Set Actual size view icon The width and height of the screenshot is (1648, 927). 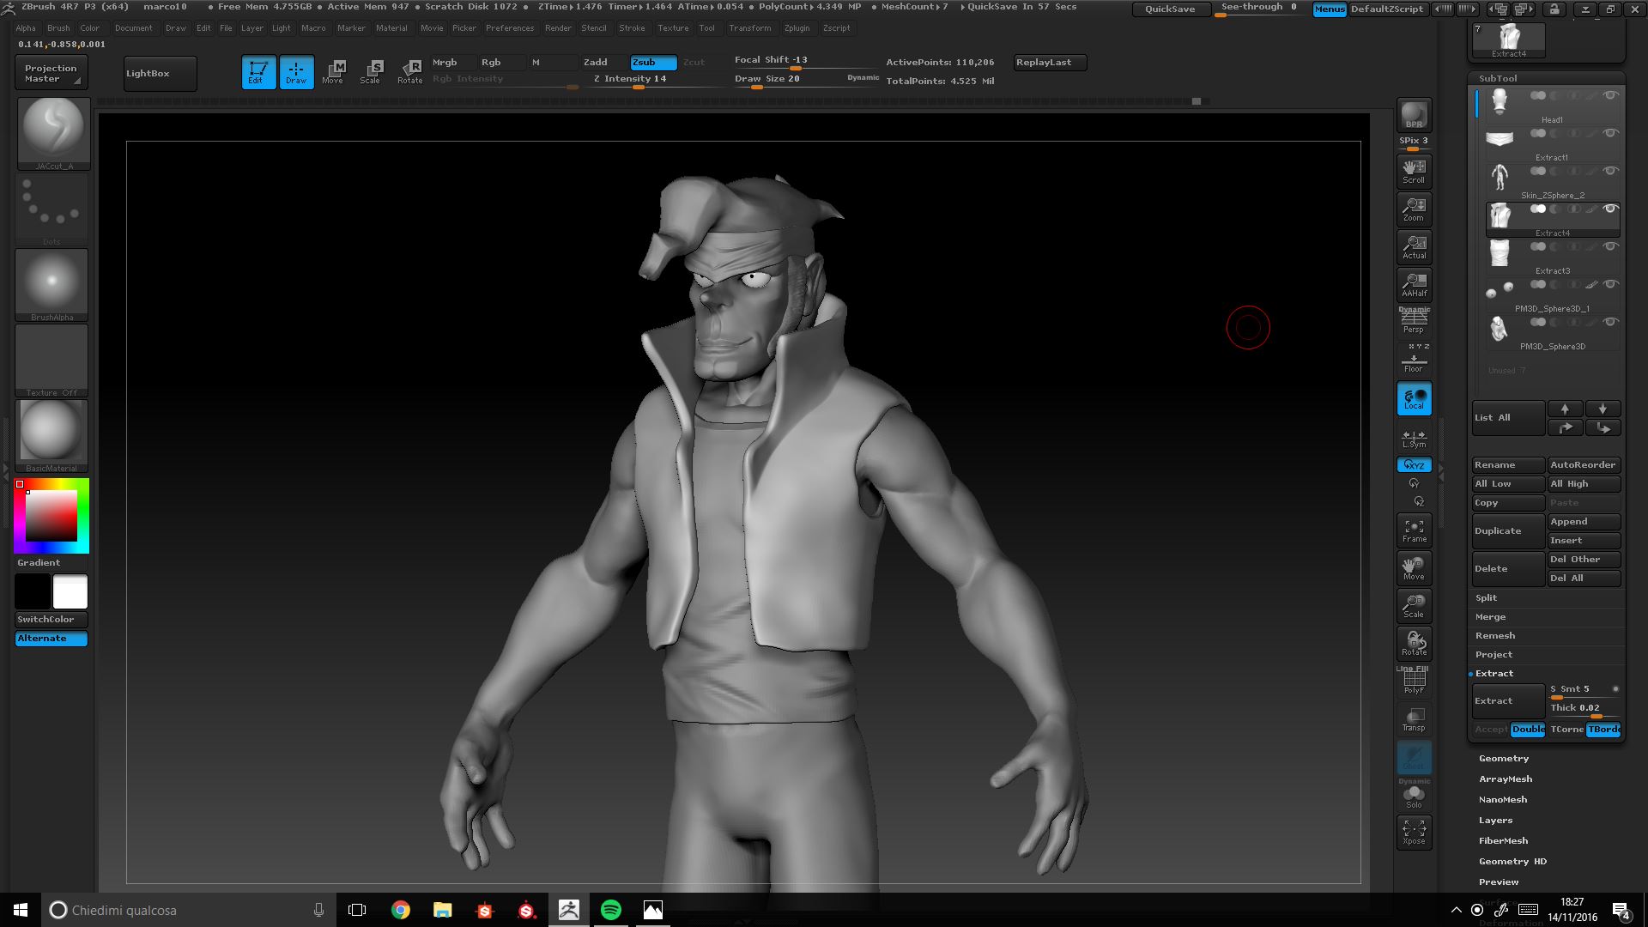coord(1414,246)
